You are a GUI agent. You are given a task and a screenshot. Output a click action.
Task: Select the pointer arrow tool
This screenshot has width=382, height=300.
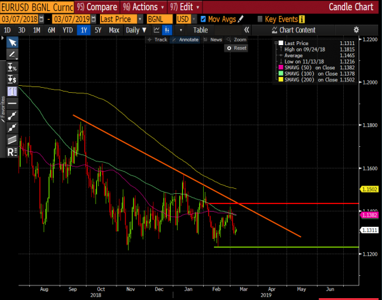click(x=12, y=43)
